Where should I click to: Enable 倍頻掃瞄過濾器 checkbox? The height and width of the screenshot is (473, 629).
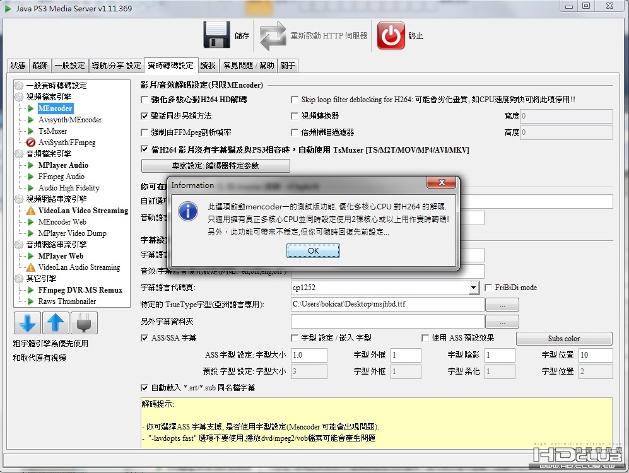coord(295,132)
